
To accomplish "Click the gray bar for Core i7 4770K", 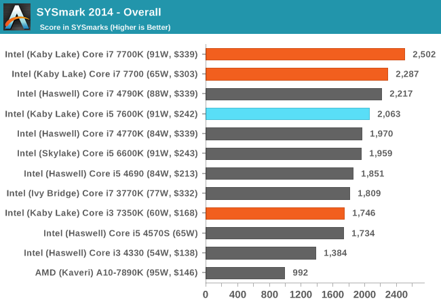I will (284, 134).
